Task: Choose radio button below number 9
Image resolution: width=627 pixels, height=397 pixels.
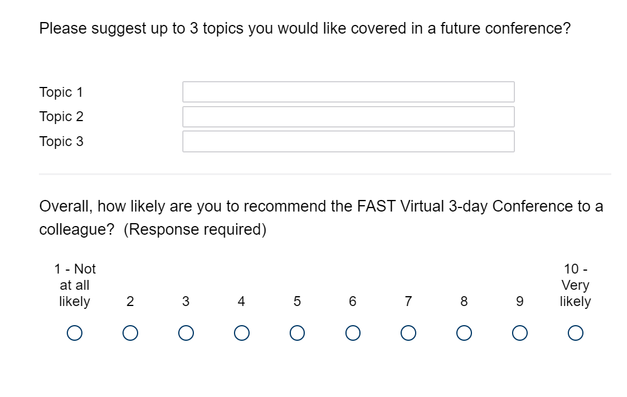Action: click(520, 333)
